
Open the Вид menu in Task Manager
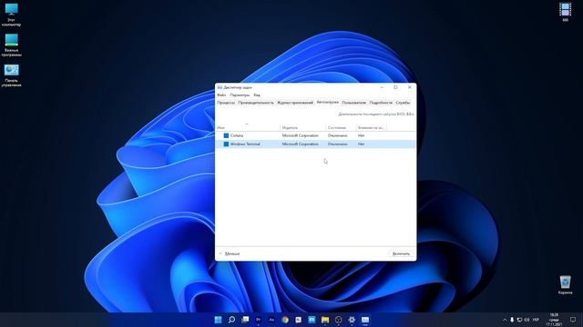click(257, 94)
